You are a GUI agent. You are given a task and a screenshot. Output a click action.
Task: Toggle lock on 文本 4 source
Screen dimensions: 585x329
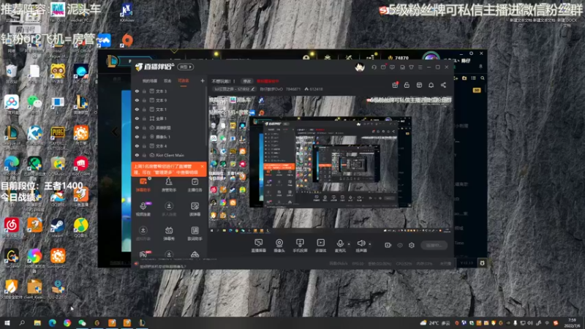click(144, 145)
